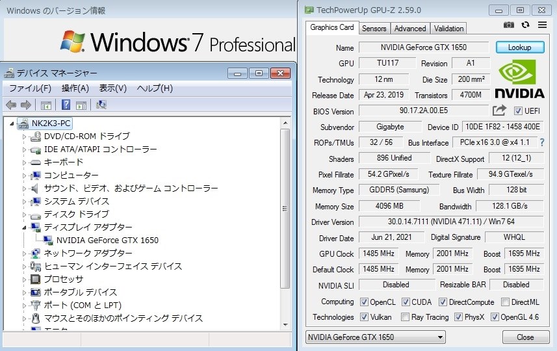Toggle the Ray Tracing checkbox
This screenshot has height=351, width=557.
[x=405, y=317]
